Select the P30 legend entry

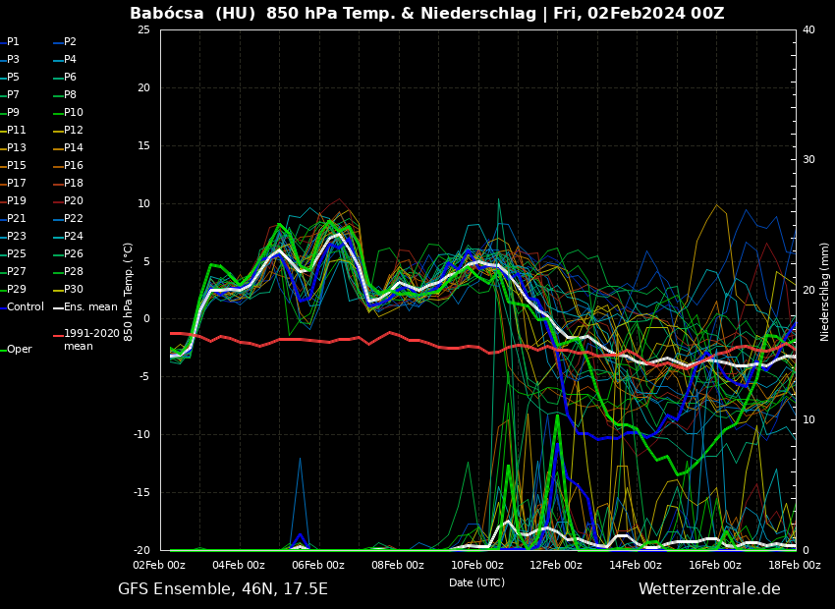(74, 290)
